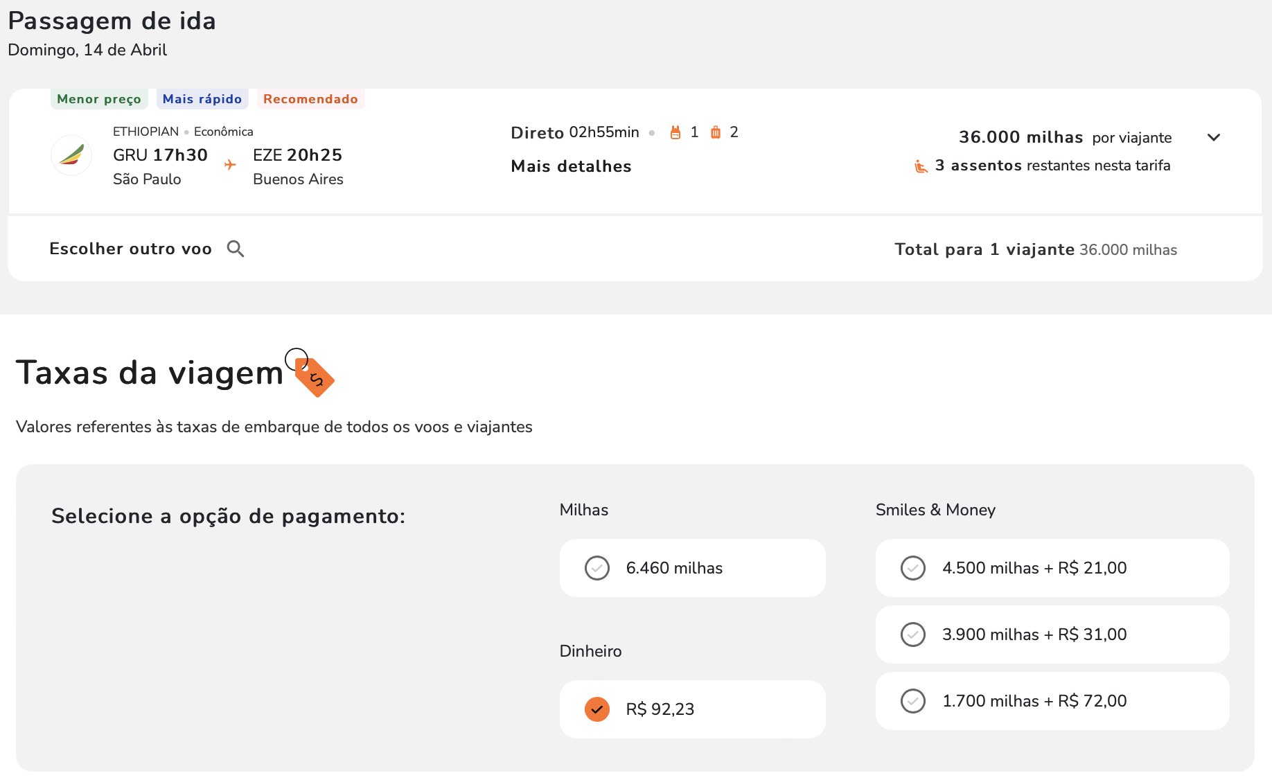Click the Smiles & Money heading
The width and height of the screenshot is (1272, 780).
[x=935, y=510]
